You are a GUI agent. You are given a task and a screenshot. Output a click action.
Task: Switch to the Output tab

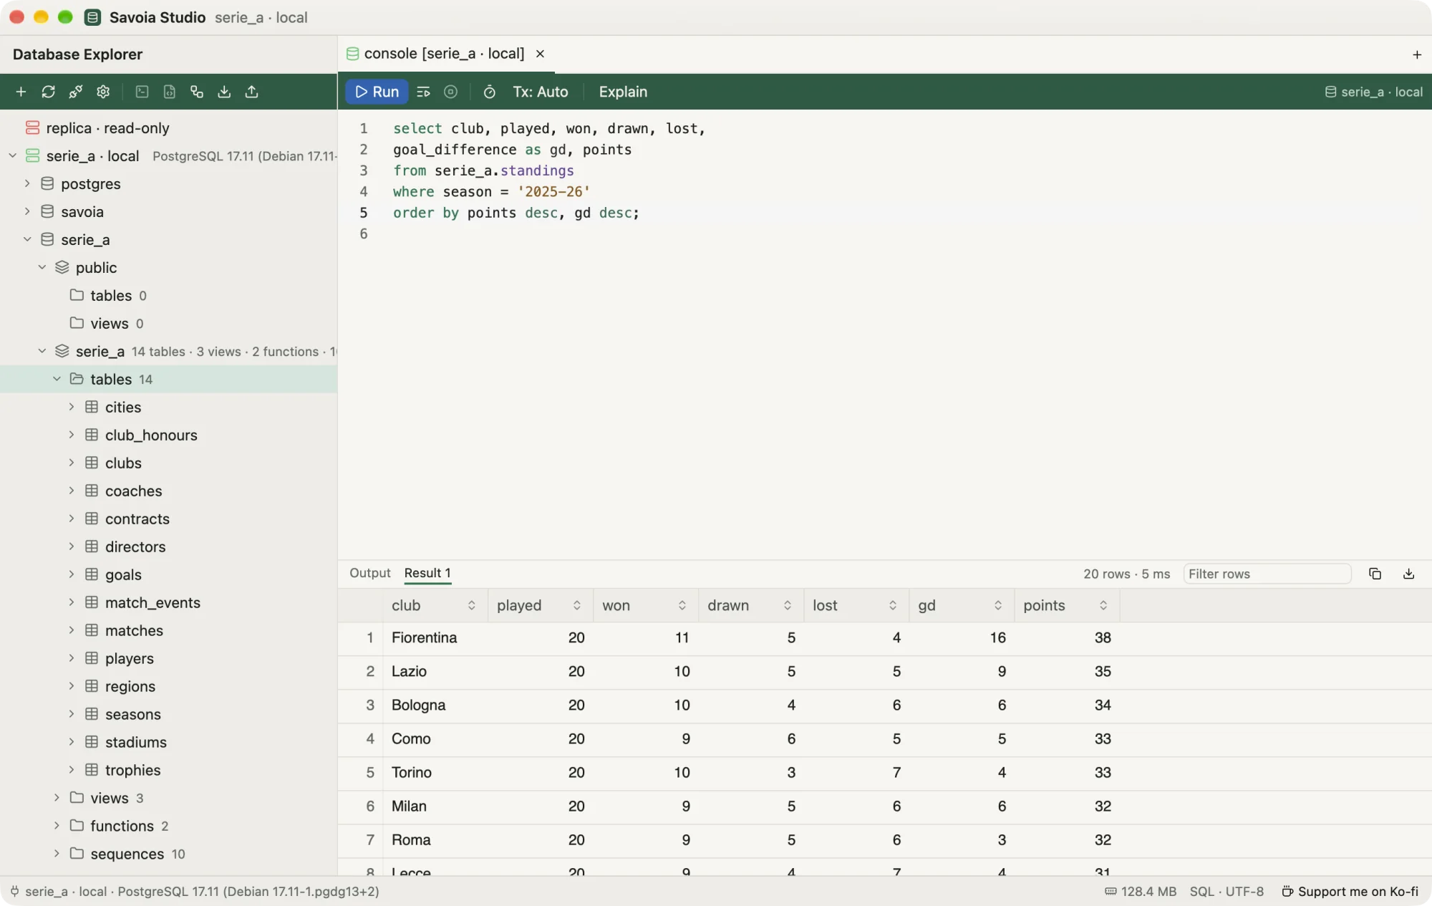pyautogui.click(x=370, y=573)
